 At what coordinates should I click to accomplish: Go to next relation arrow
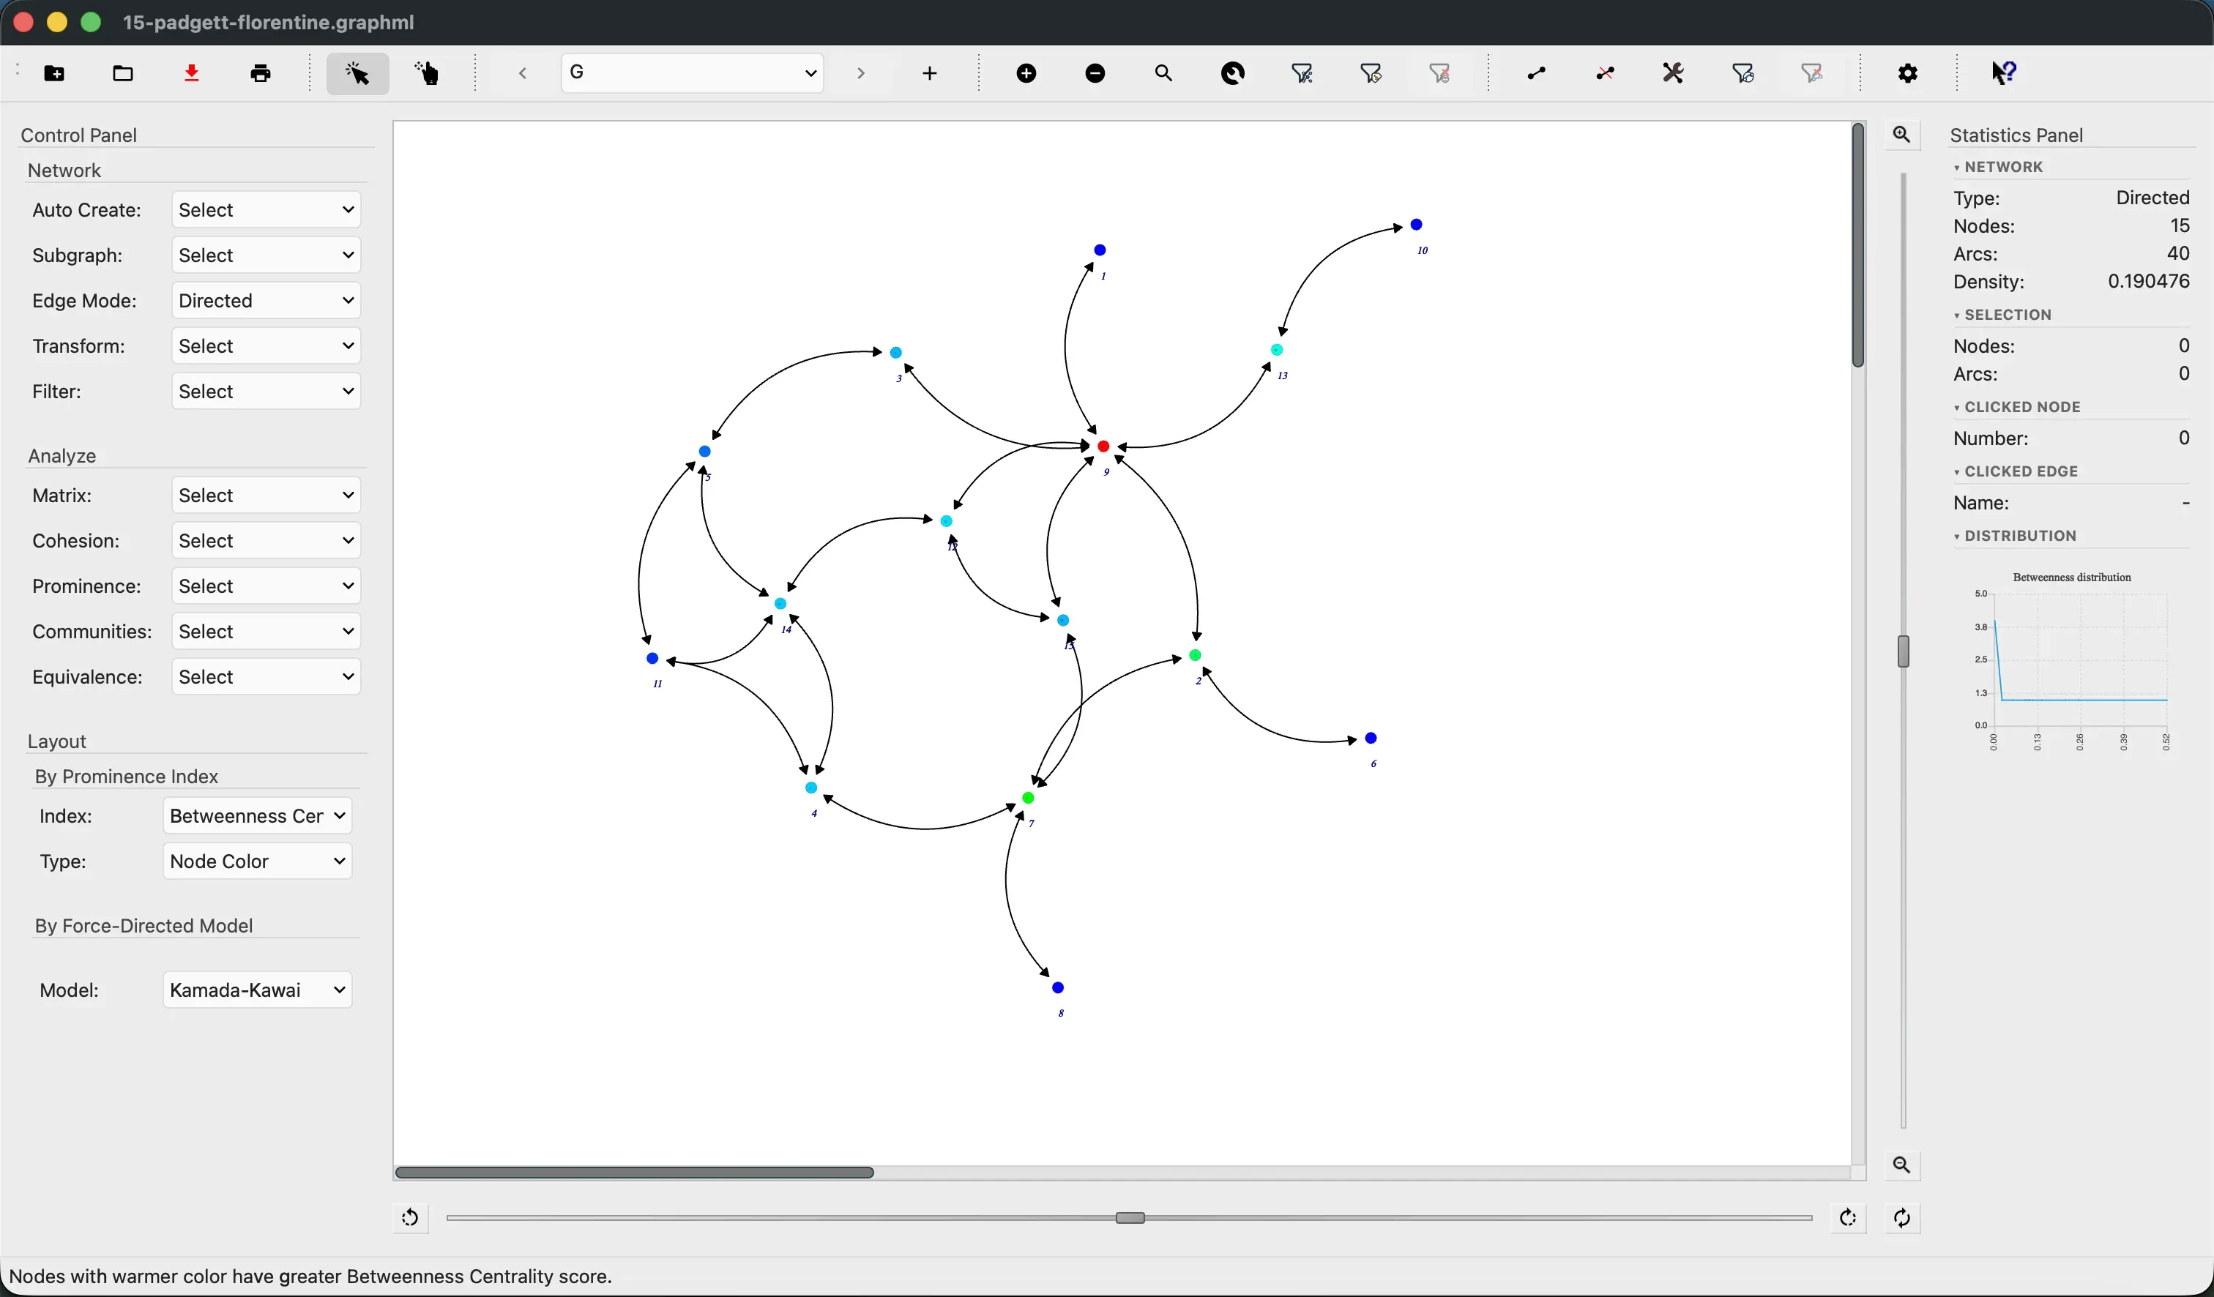point(861,74)
